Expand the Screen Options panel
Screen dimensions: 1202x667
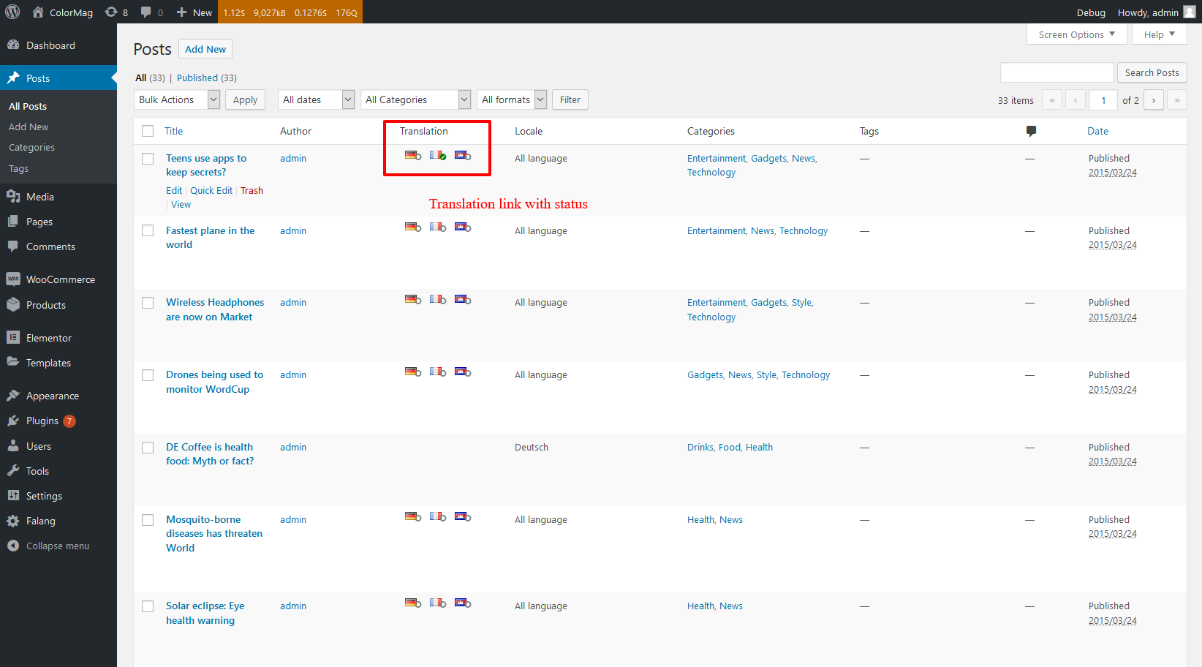pos(1076,34)
